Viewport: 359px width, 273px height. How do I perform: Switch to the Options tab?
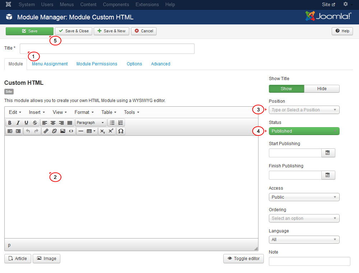pyautogui.click(x=134, y=64)
